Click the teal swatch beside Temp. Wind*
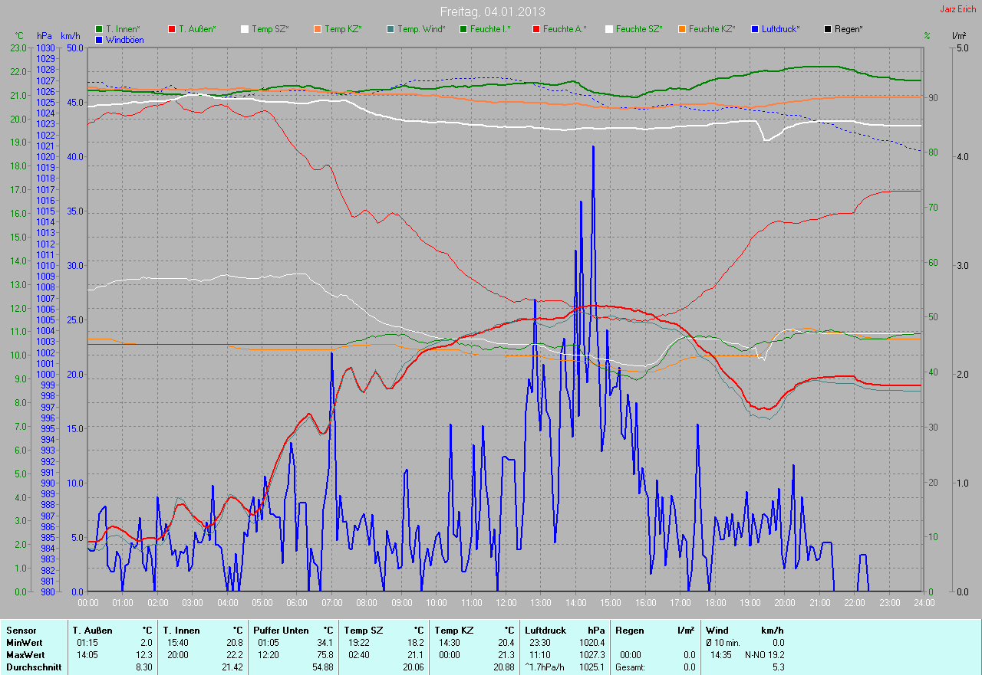The width and height of the screenshot is (982, 675). [390, 29]
